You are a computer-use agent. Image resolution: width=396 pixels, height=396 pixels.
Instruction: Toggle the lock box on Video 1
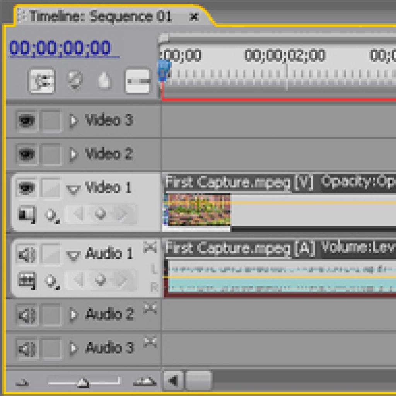pos(51,188)
